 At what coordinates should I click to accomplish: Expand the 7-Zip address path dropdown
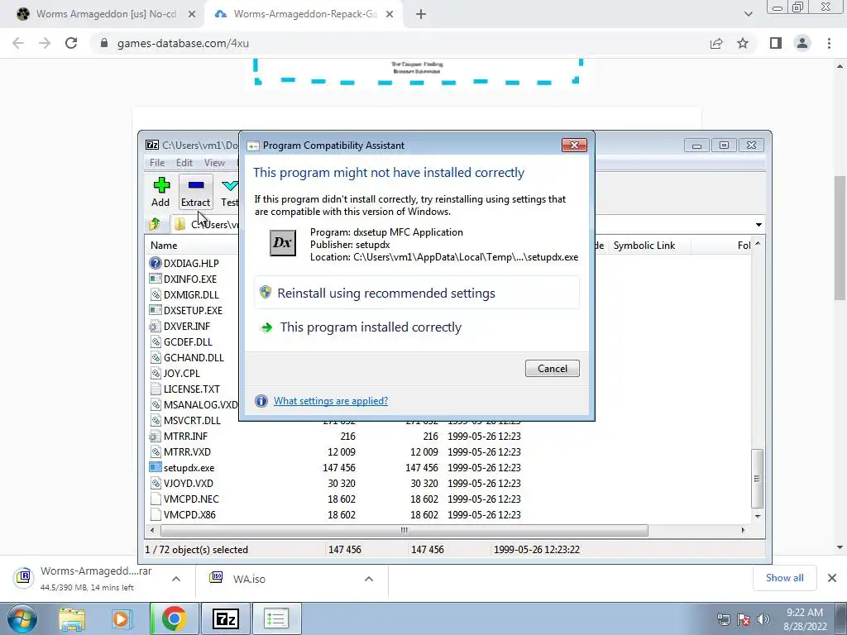pyautogui.click(x=758, y=224)
